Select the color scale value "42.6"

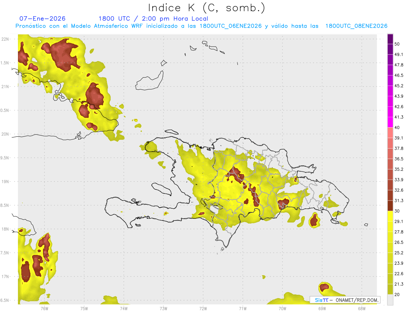tap(399, 107)
